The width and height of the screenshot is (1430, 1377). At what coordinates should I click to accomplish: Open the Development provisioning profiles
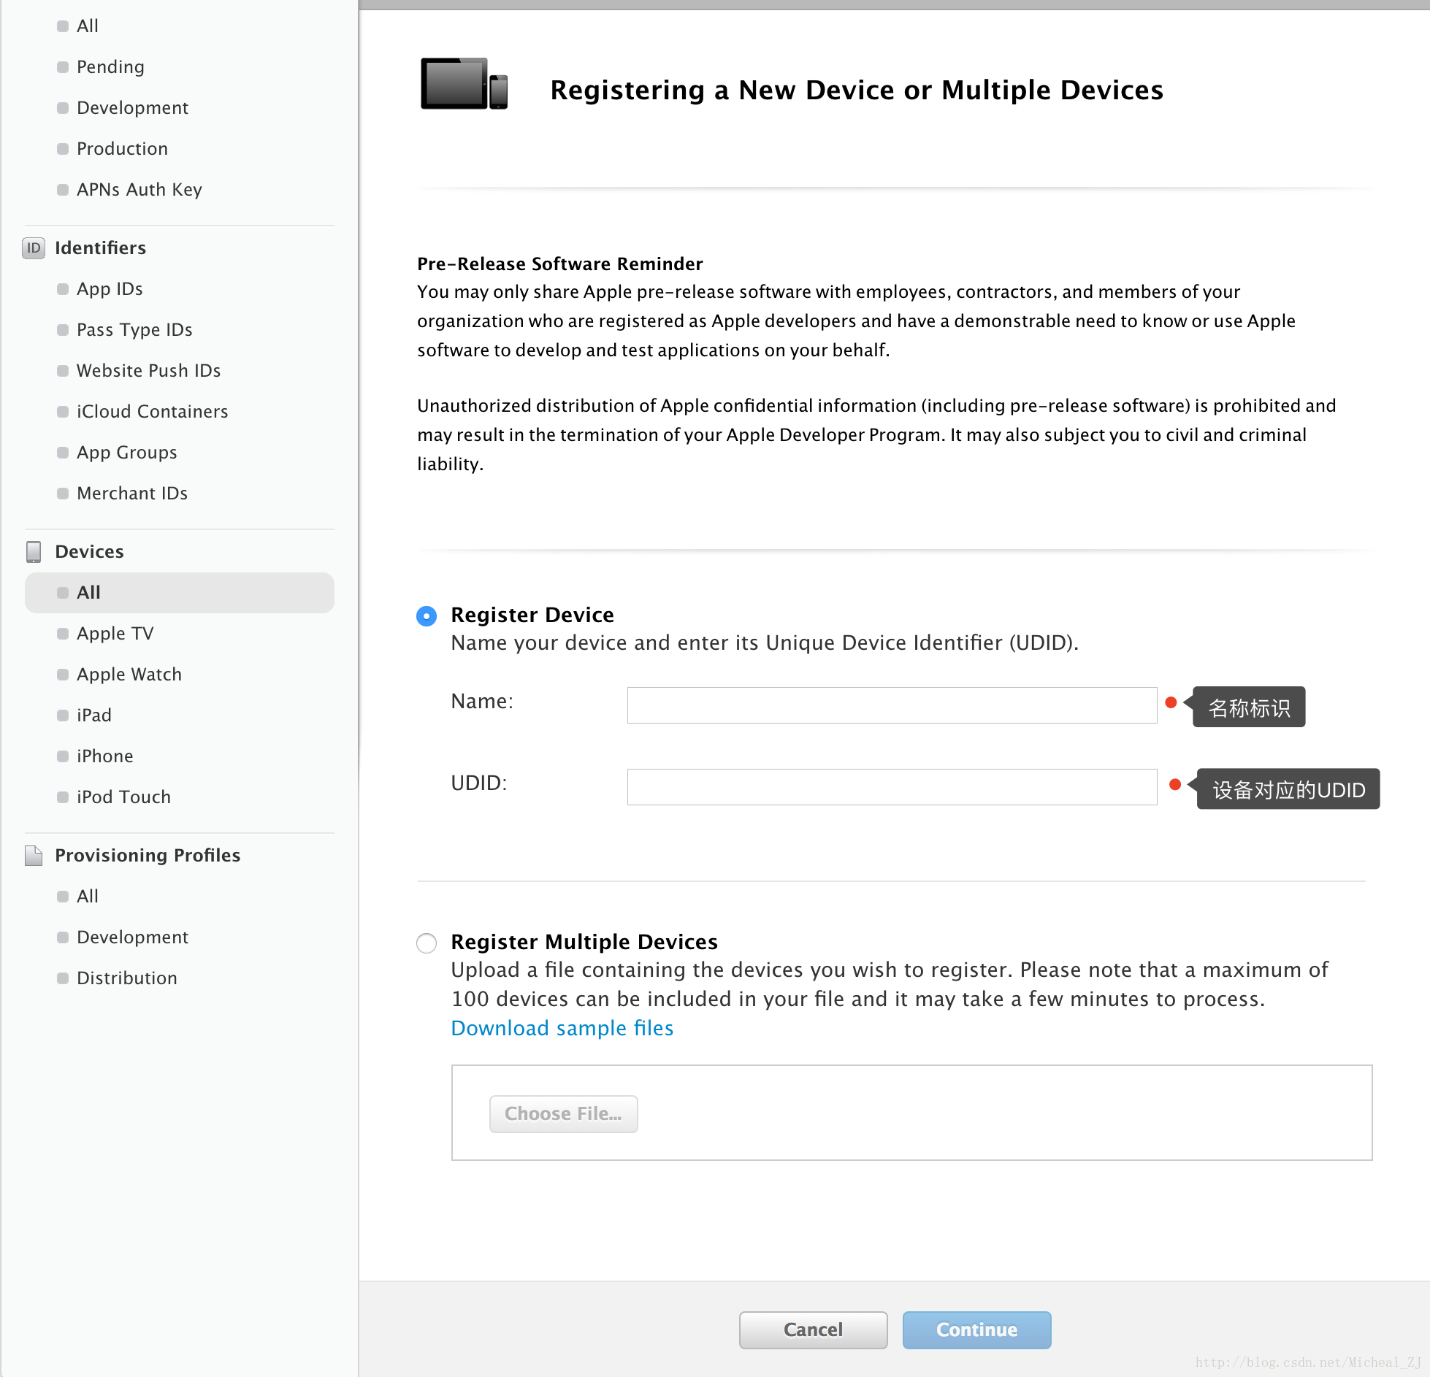pos(134,937)
